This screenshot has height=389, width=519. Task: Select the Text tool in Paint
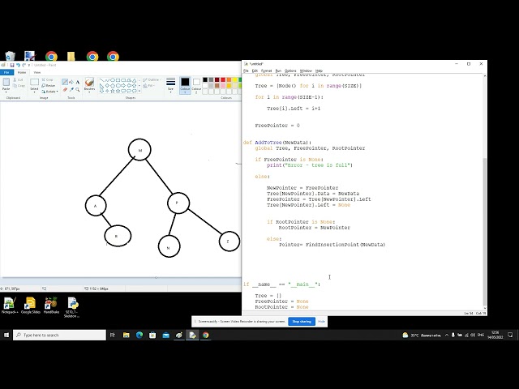(x=78, y=82)
